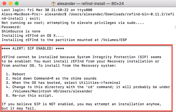Image resolution: width=176 pixels, height=112 pixels.
Task: Close the Terminal window with red button
Action: pos(5,4)
